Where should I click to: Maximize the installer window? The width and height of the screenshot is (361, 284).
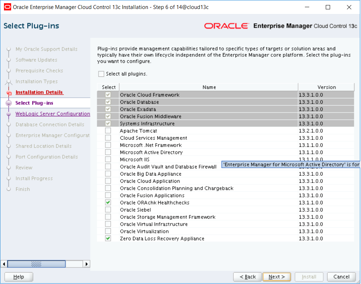(x=328, y=7)
